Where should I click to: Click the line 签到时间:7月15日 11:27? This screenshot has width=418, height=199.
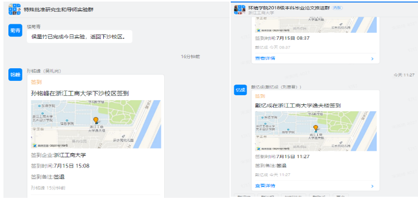click(282, 157)
